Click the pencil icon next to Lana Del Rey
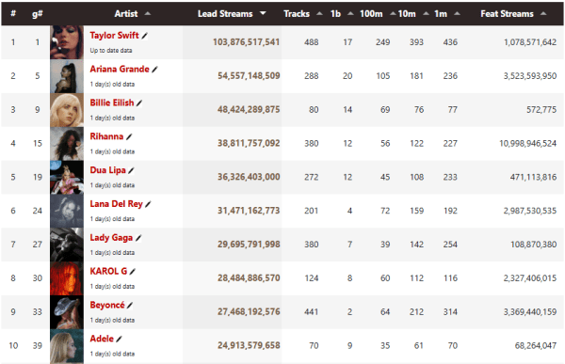Viewport: 565px width, 364px height. click(x=148, y=204)
